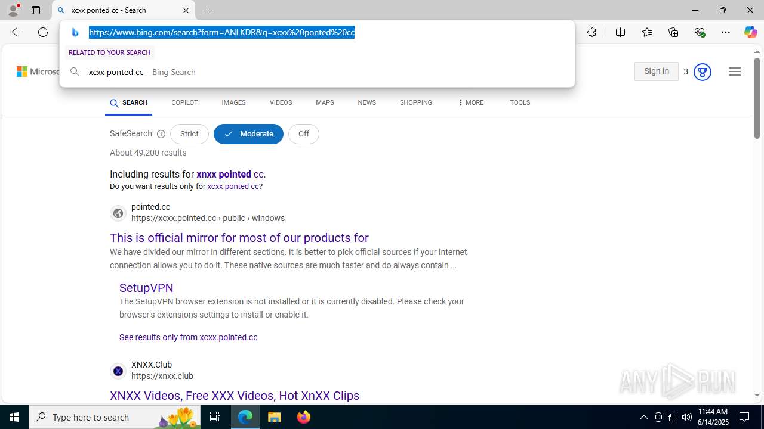This screenshot has width=764, height=429.
Task: Choose suggestion xcxx ponted cc - Bing Search
Action: click(x=317, y=72)
